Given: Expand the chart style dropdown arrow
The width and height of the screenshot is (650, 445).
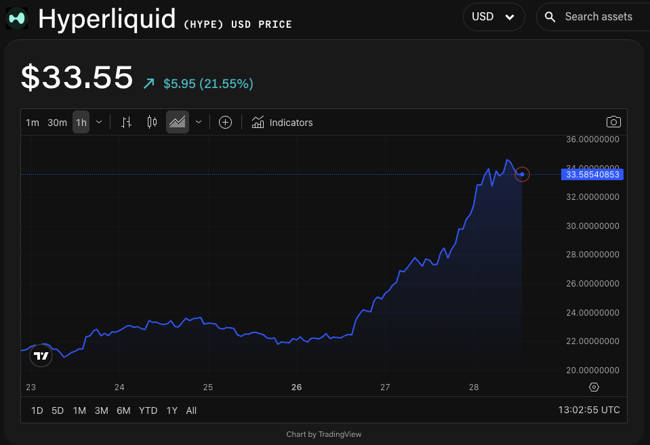Looking at the screenshot, I should pos(199,123).
